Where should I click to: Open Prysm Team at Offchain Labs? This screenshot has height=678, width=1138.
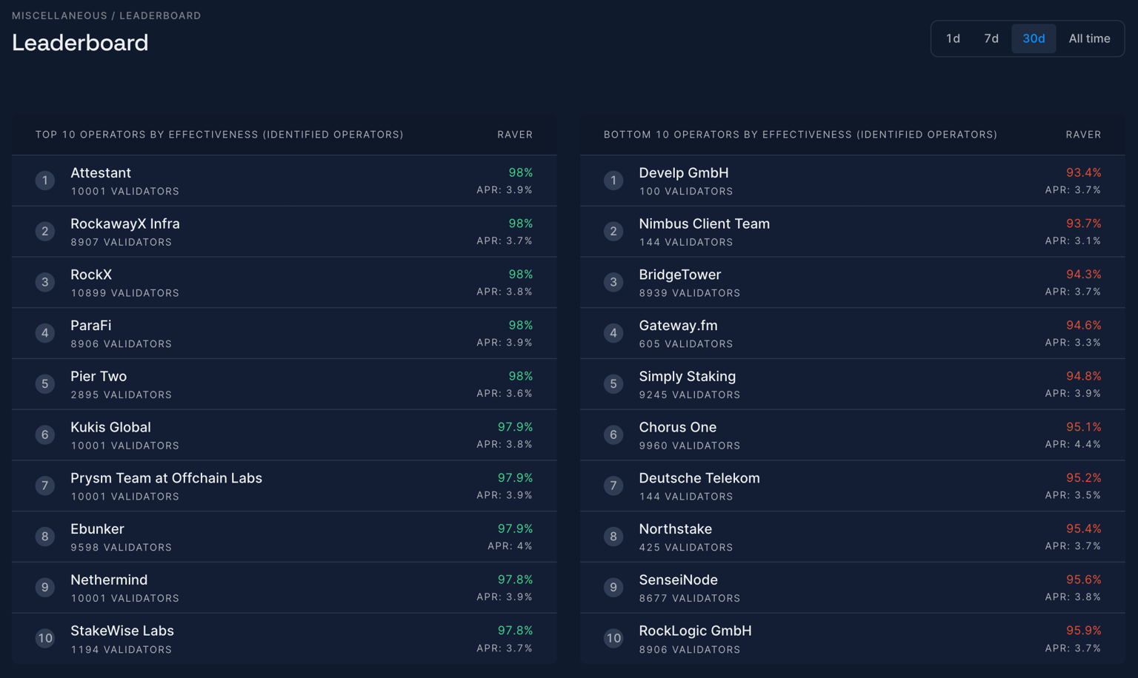(x=166, y=478)
